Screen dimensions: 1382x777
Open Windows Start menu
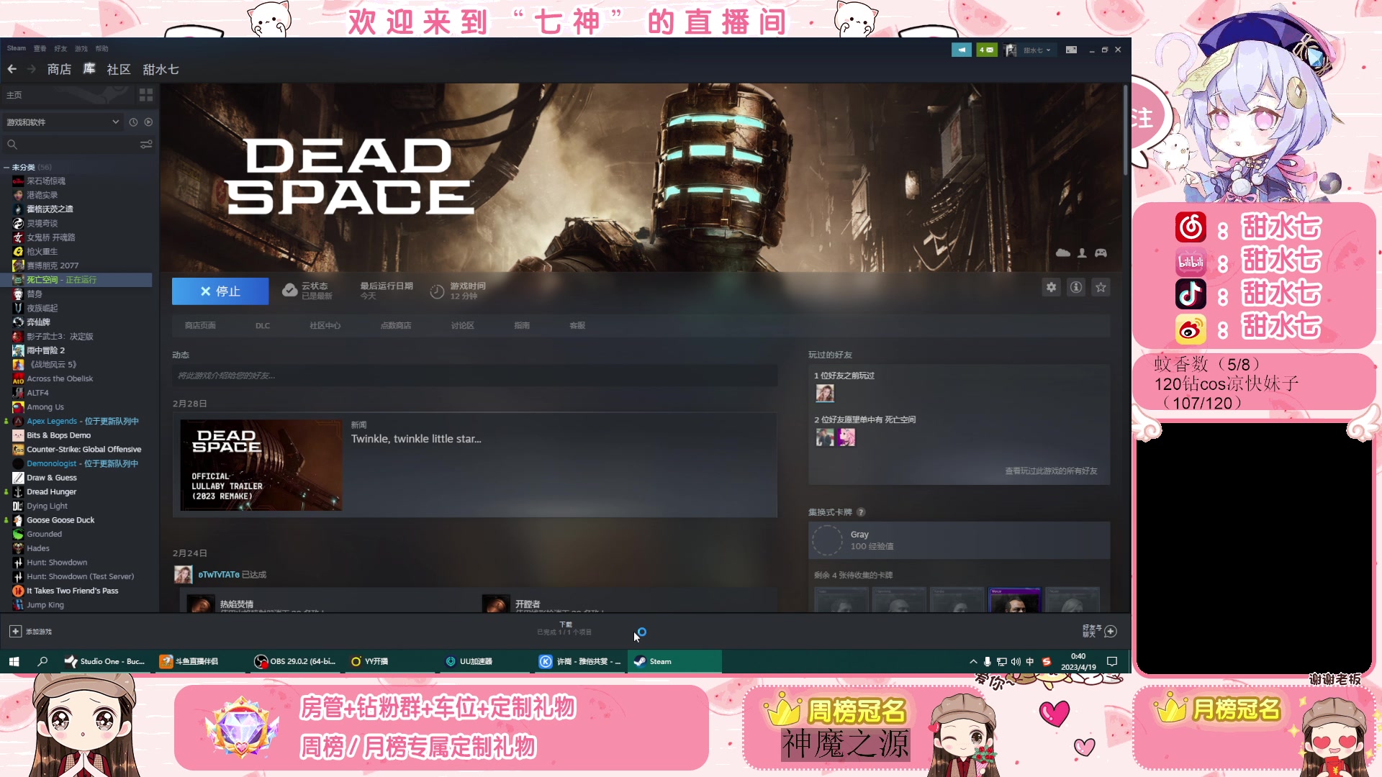point(14,662)
